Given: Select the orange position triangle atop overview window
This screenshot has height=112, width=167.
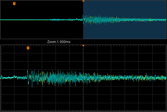Looking at the screenshot, I should tap(83, 1).
